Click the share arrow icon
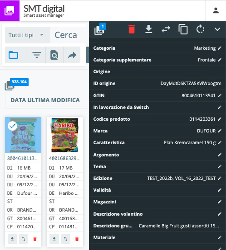226x250 pixels. [x=72, y=55]
